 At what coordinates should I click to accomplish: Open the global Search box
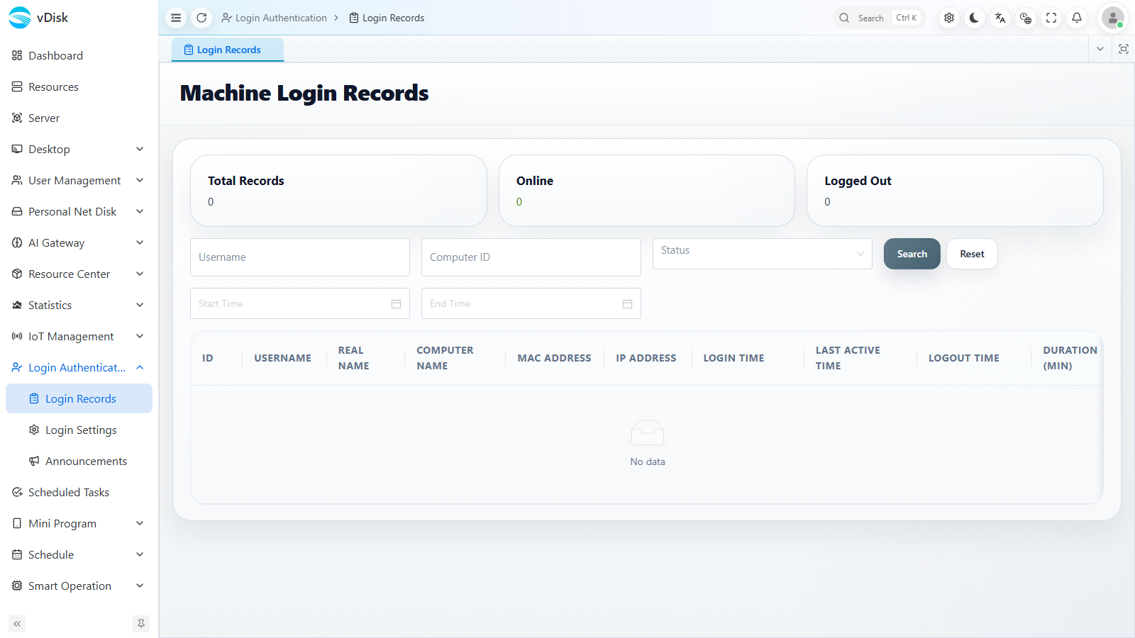pos(879,18)
